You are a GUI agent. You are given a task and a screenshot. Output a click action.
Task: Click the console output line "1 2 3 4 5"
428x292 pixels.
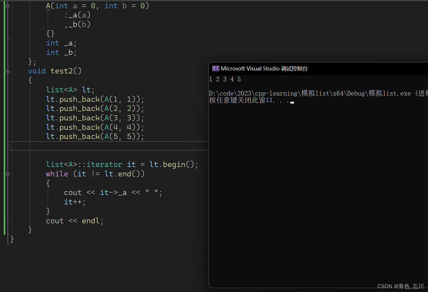pos(225,79)
